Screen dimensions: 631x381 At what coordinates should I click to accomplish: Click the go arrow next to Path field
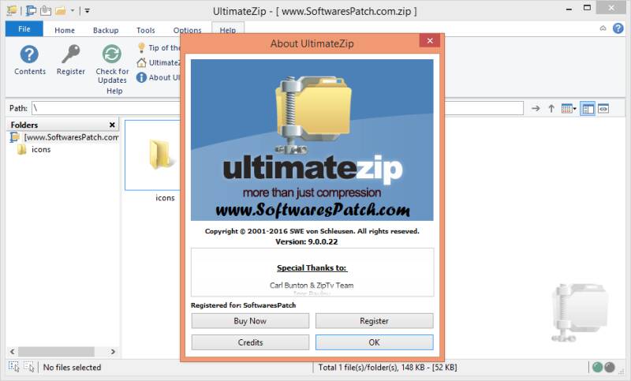coord(536,108)
